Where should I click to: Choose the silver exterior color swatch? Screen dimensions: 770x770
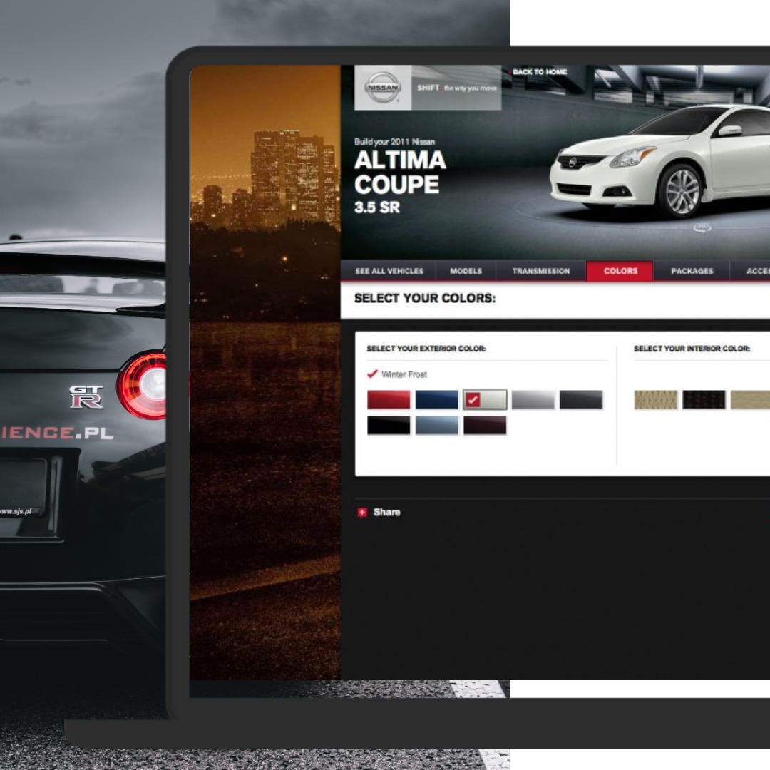[533, 400]
